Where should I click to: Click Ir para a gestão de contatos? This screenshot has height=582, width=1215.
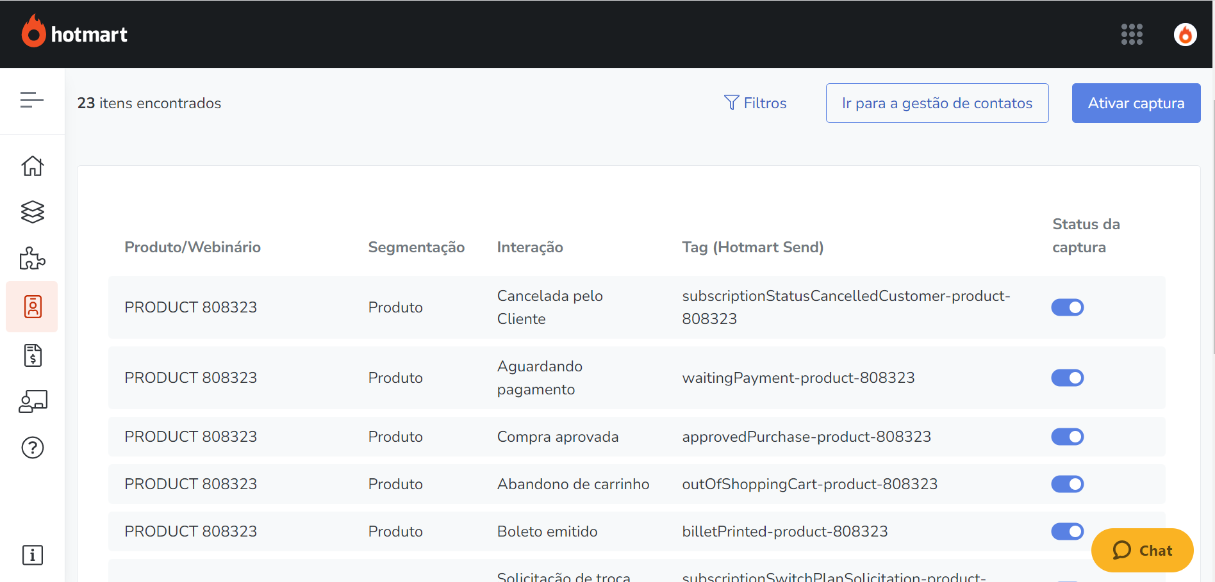tap(937, 103)
